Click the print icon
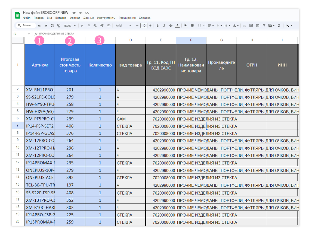The image size is (312, 235). pyautogui.click(x=52, y=26)
